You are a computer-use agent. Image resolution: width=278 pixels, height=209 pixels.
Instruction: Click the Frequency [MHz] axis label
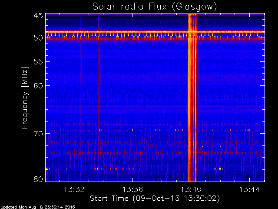point(25,98)
